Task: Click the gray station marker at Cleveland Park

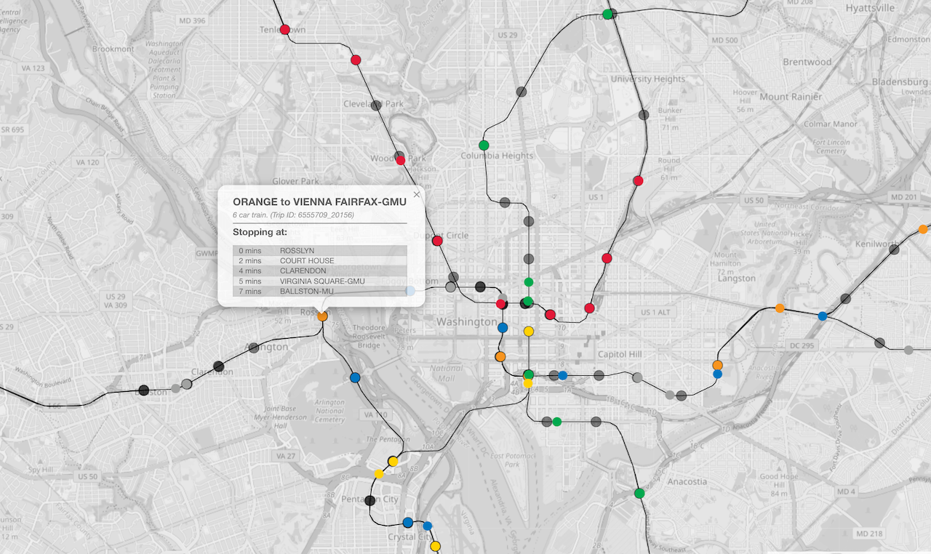Action: (375, 105)
